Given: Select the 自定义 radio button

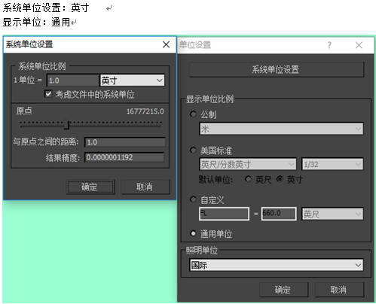Looking at the screenshot, I should pyautogui.click(x=193, y=199).
